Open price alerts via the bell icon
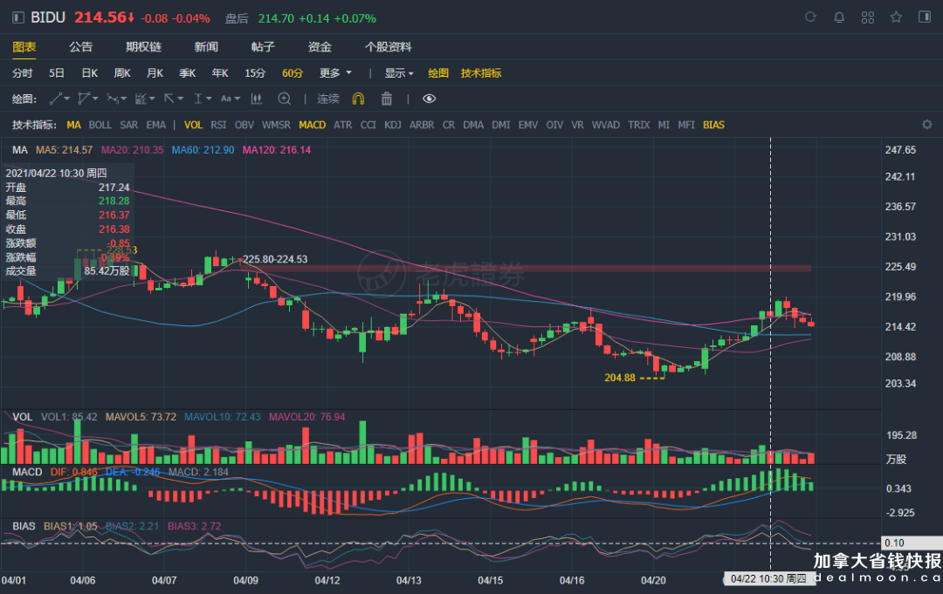943x594 pixels. [839, 17]
